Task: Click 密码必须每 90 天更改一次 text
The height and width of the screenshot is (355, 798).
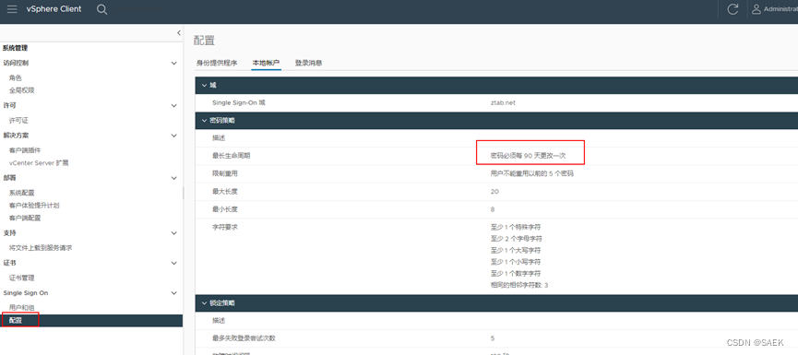Action: (x=528, y=156)
